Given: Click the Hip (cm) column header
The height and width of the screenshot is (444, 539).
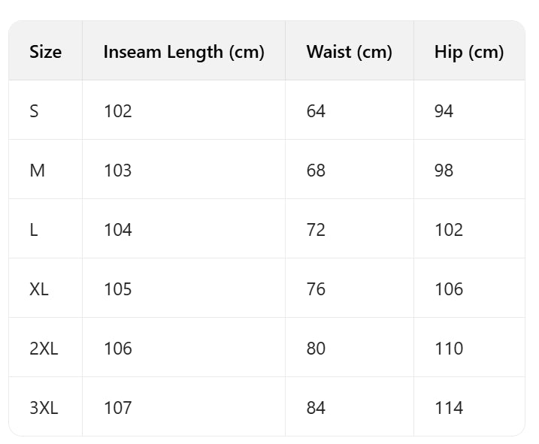Looking at the screenshot, I should pyautogui.click(x=468, y=52).
